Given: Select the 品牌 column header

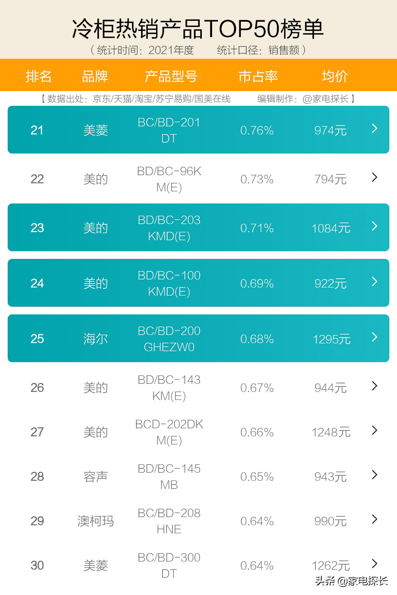Looking at the screenshot, I should tap(95, 76).
